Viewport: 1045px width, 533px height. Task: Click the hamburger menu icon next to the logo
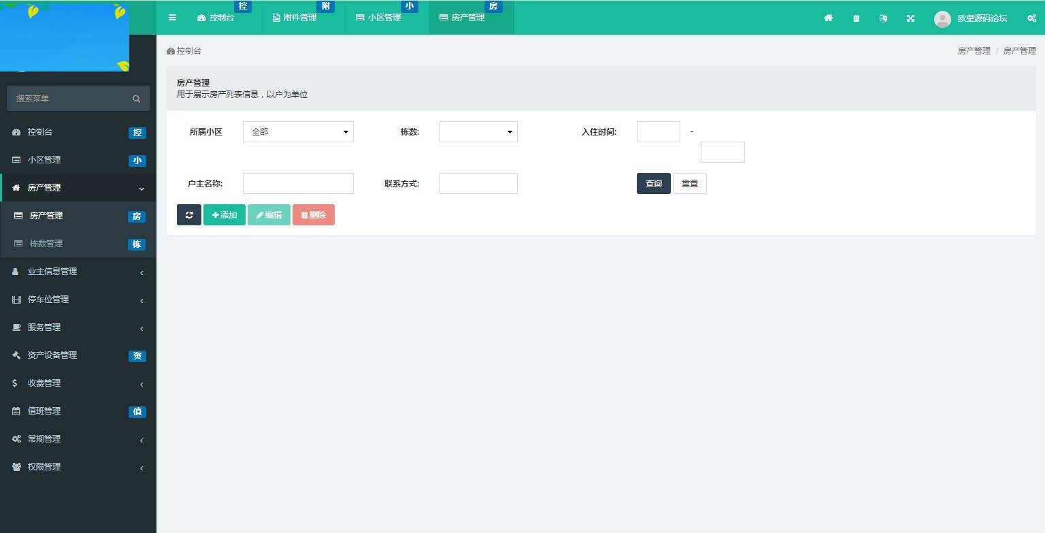coord(172,18)
